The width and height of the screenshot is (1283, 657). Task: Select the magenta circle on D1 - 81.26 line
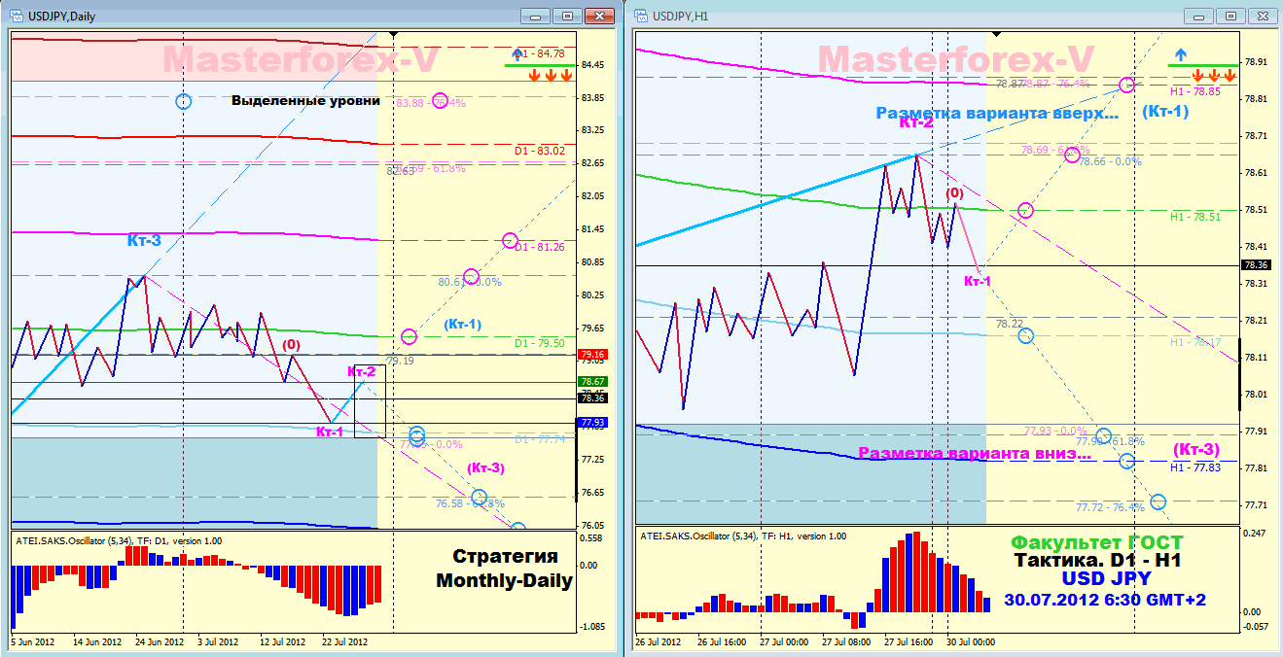click(x=510, y=240)
